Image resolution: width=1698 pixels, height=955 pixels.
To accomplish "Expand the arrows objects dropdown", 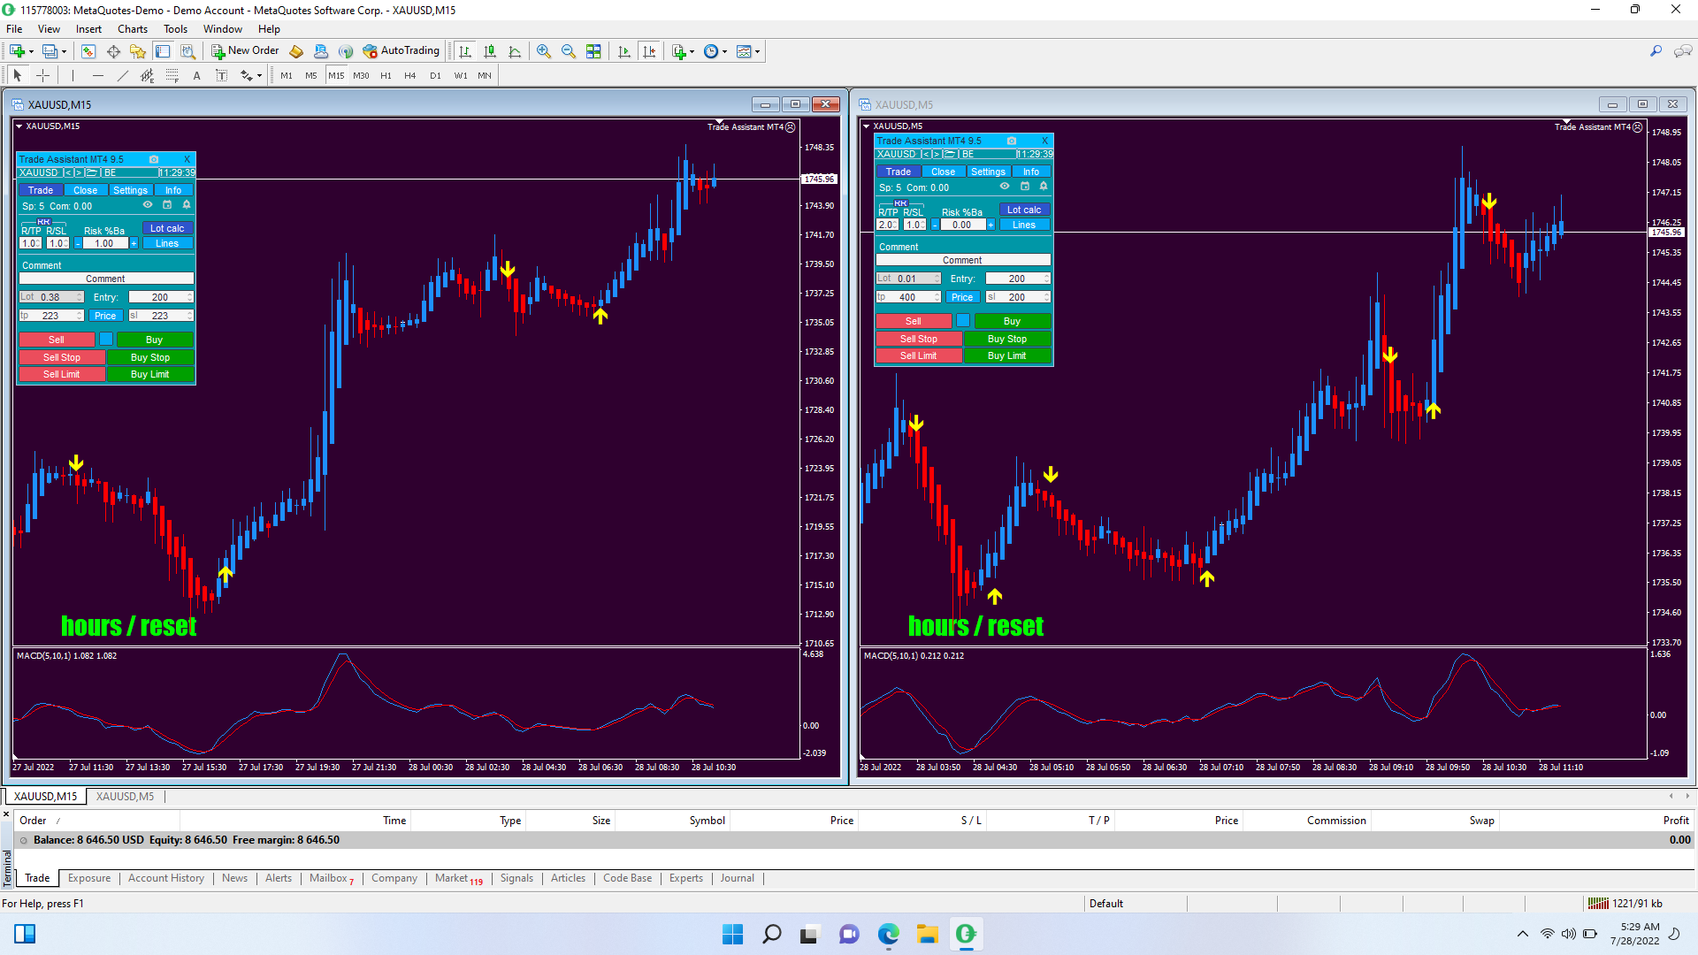I will pyautogui.click(x=259, y=76).
